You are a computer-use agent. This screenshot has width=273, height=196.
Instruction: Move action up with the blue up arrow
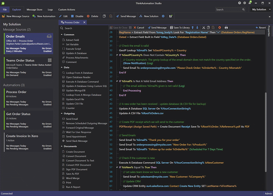(193, 28)
